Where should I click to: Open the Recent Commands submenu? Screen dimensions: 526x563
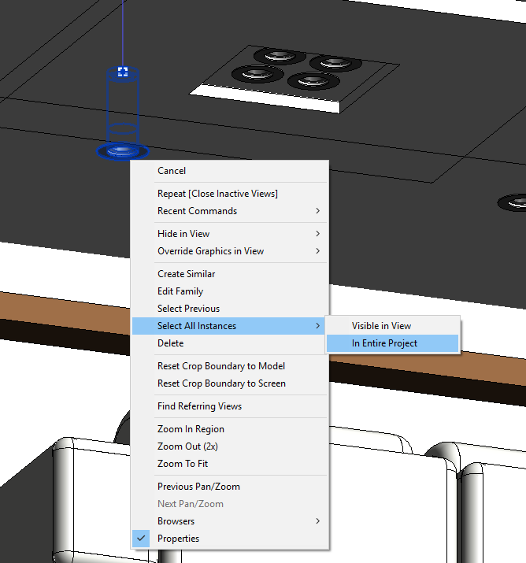tap(230, 211)
